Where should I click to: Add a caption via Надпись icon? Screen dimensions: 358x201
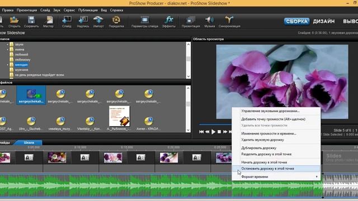[x=83, y=22]
